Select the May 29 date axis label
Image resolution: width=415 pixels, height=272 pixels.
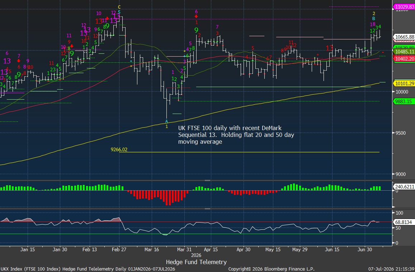300,249
